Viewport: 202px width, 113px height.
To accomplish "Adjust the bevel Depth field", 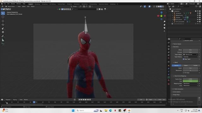I will pos(190,68).
